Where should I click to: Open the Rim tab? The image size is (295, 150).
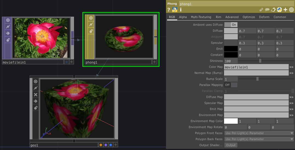pyautogui.click(x=218, y=17)
